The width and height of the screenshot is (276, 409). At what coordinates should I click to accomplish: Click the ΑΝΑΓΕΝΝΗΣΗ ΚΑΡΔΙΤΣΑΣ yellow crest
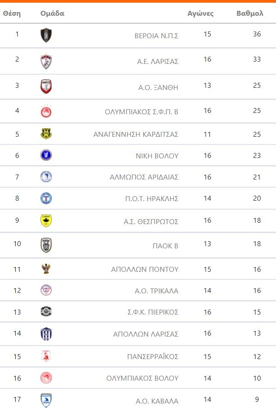coord(46,134)
